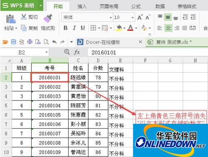Open the 粘贴 paste options arrow
208x157 pixels.
point(16,28)
